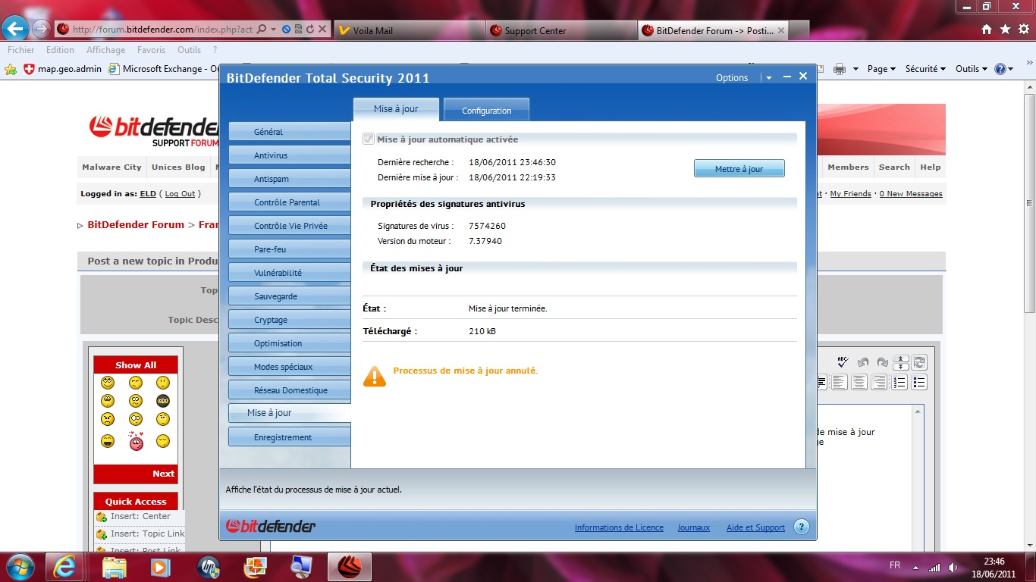Image resolution: width=1036 pixels, height=582 pixels.
Task: Click the Next smileys button
Action: (x=163, y=474)
